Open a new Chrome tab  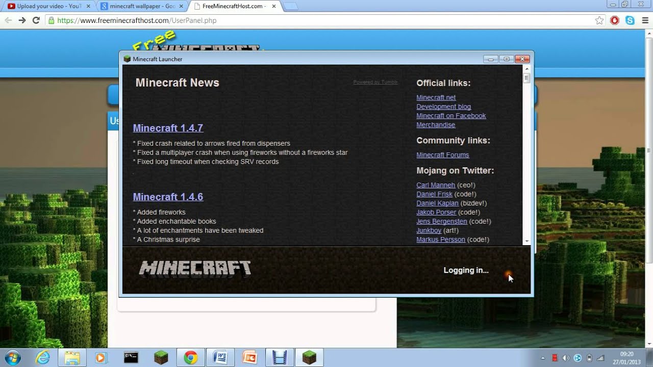291,6
